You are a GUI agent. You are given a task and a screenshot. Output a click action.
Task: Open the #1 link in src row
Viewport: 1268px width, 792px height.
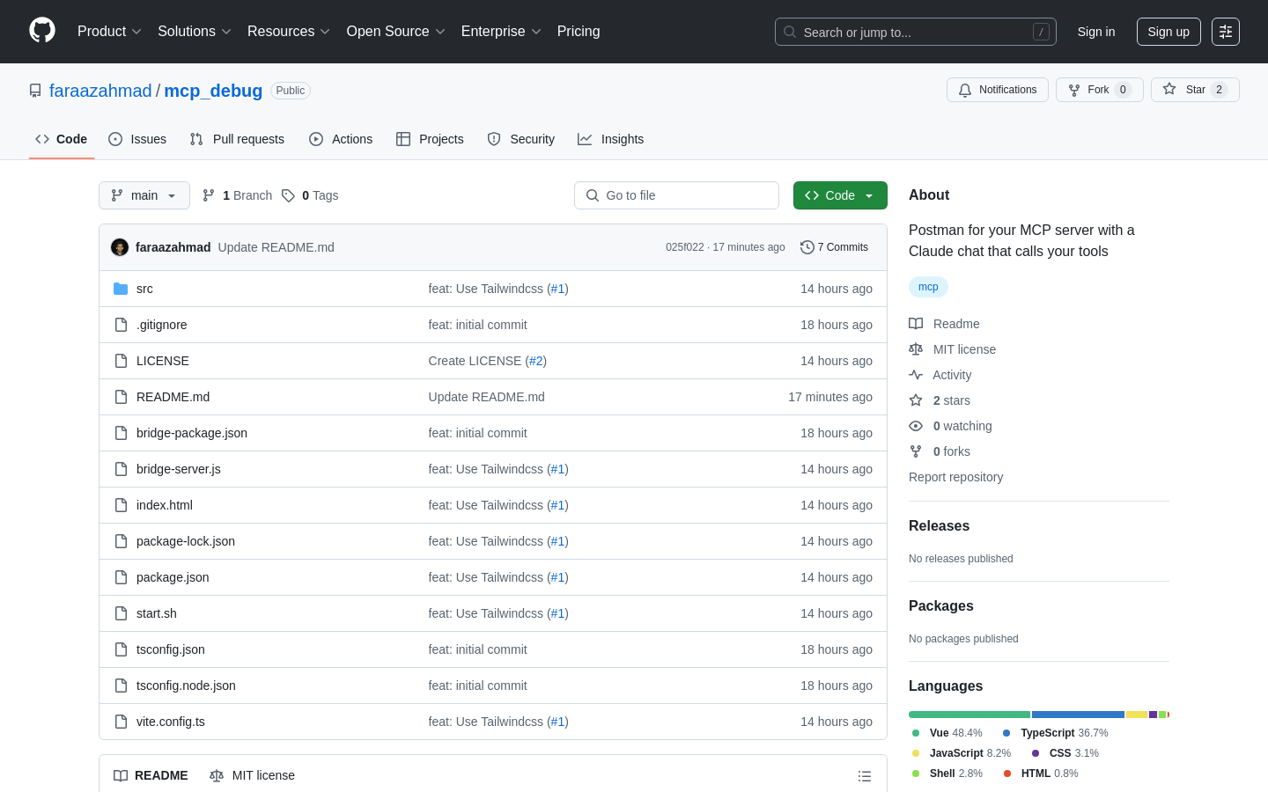click(557, 289)
